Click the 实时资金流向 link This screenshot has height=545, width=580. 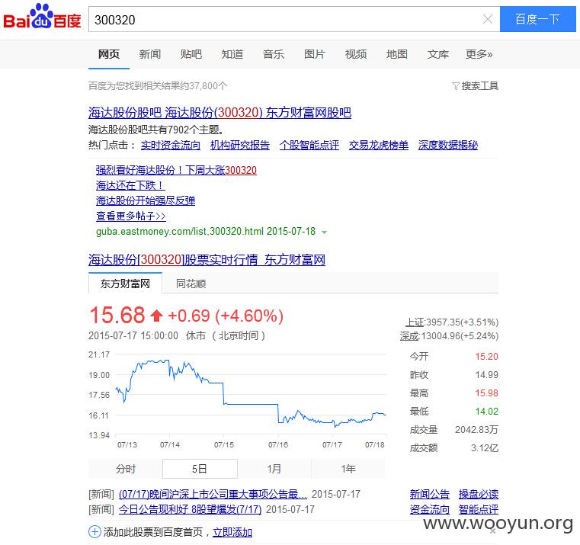point(171,145)
